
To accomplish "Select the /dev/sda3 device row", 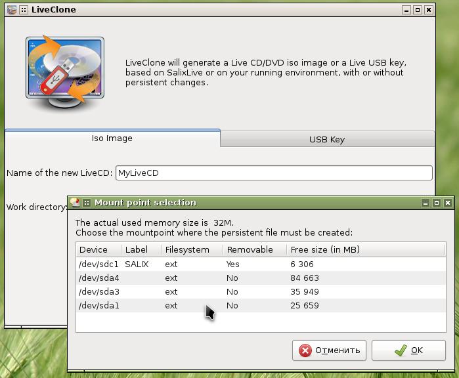I will 261,291.
